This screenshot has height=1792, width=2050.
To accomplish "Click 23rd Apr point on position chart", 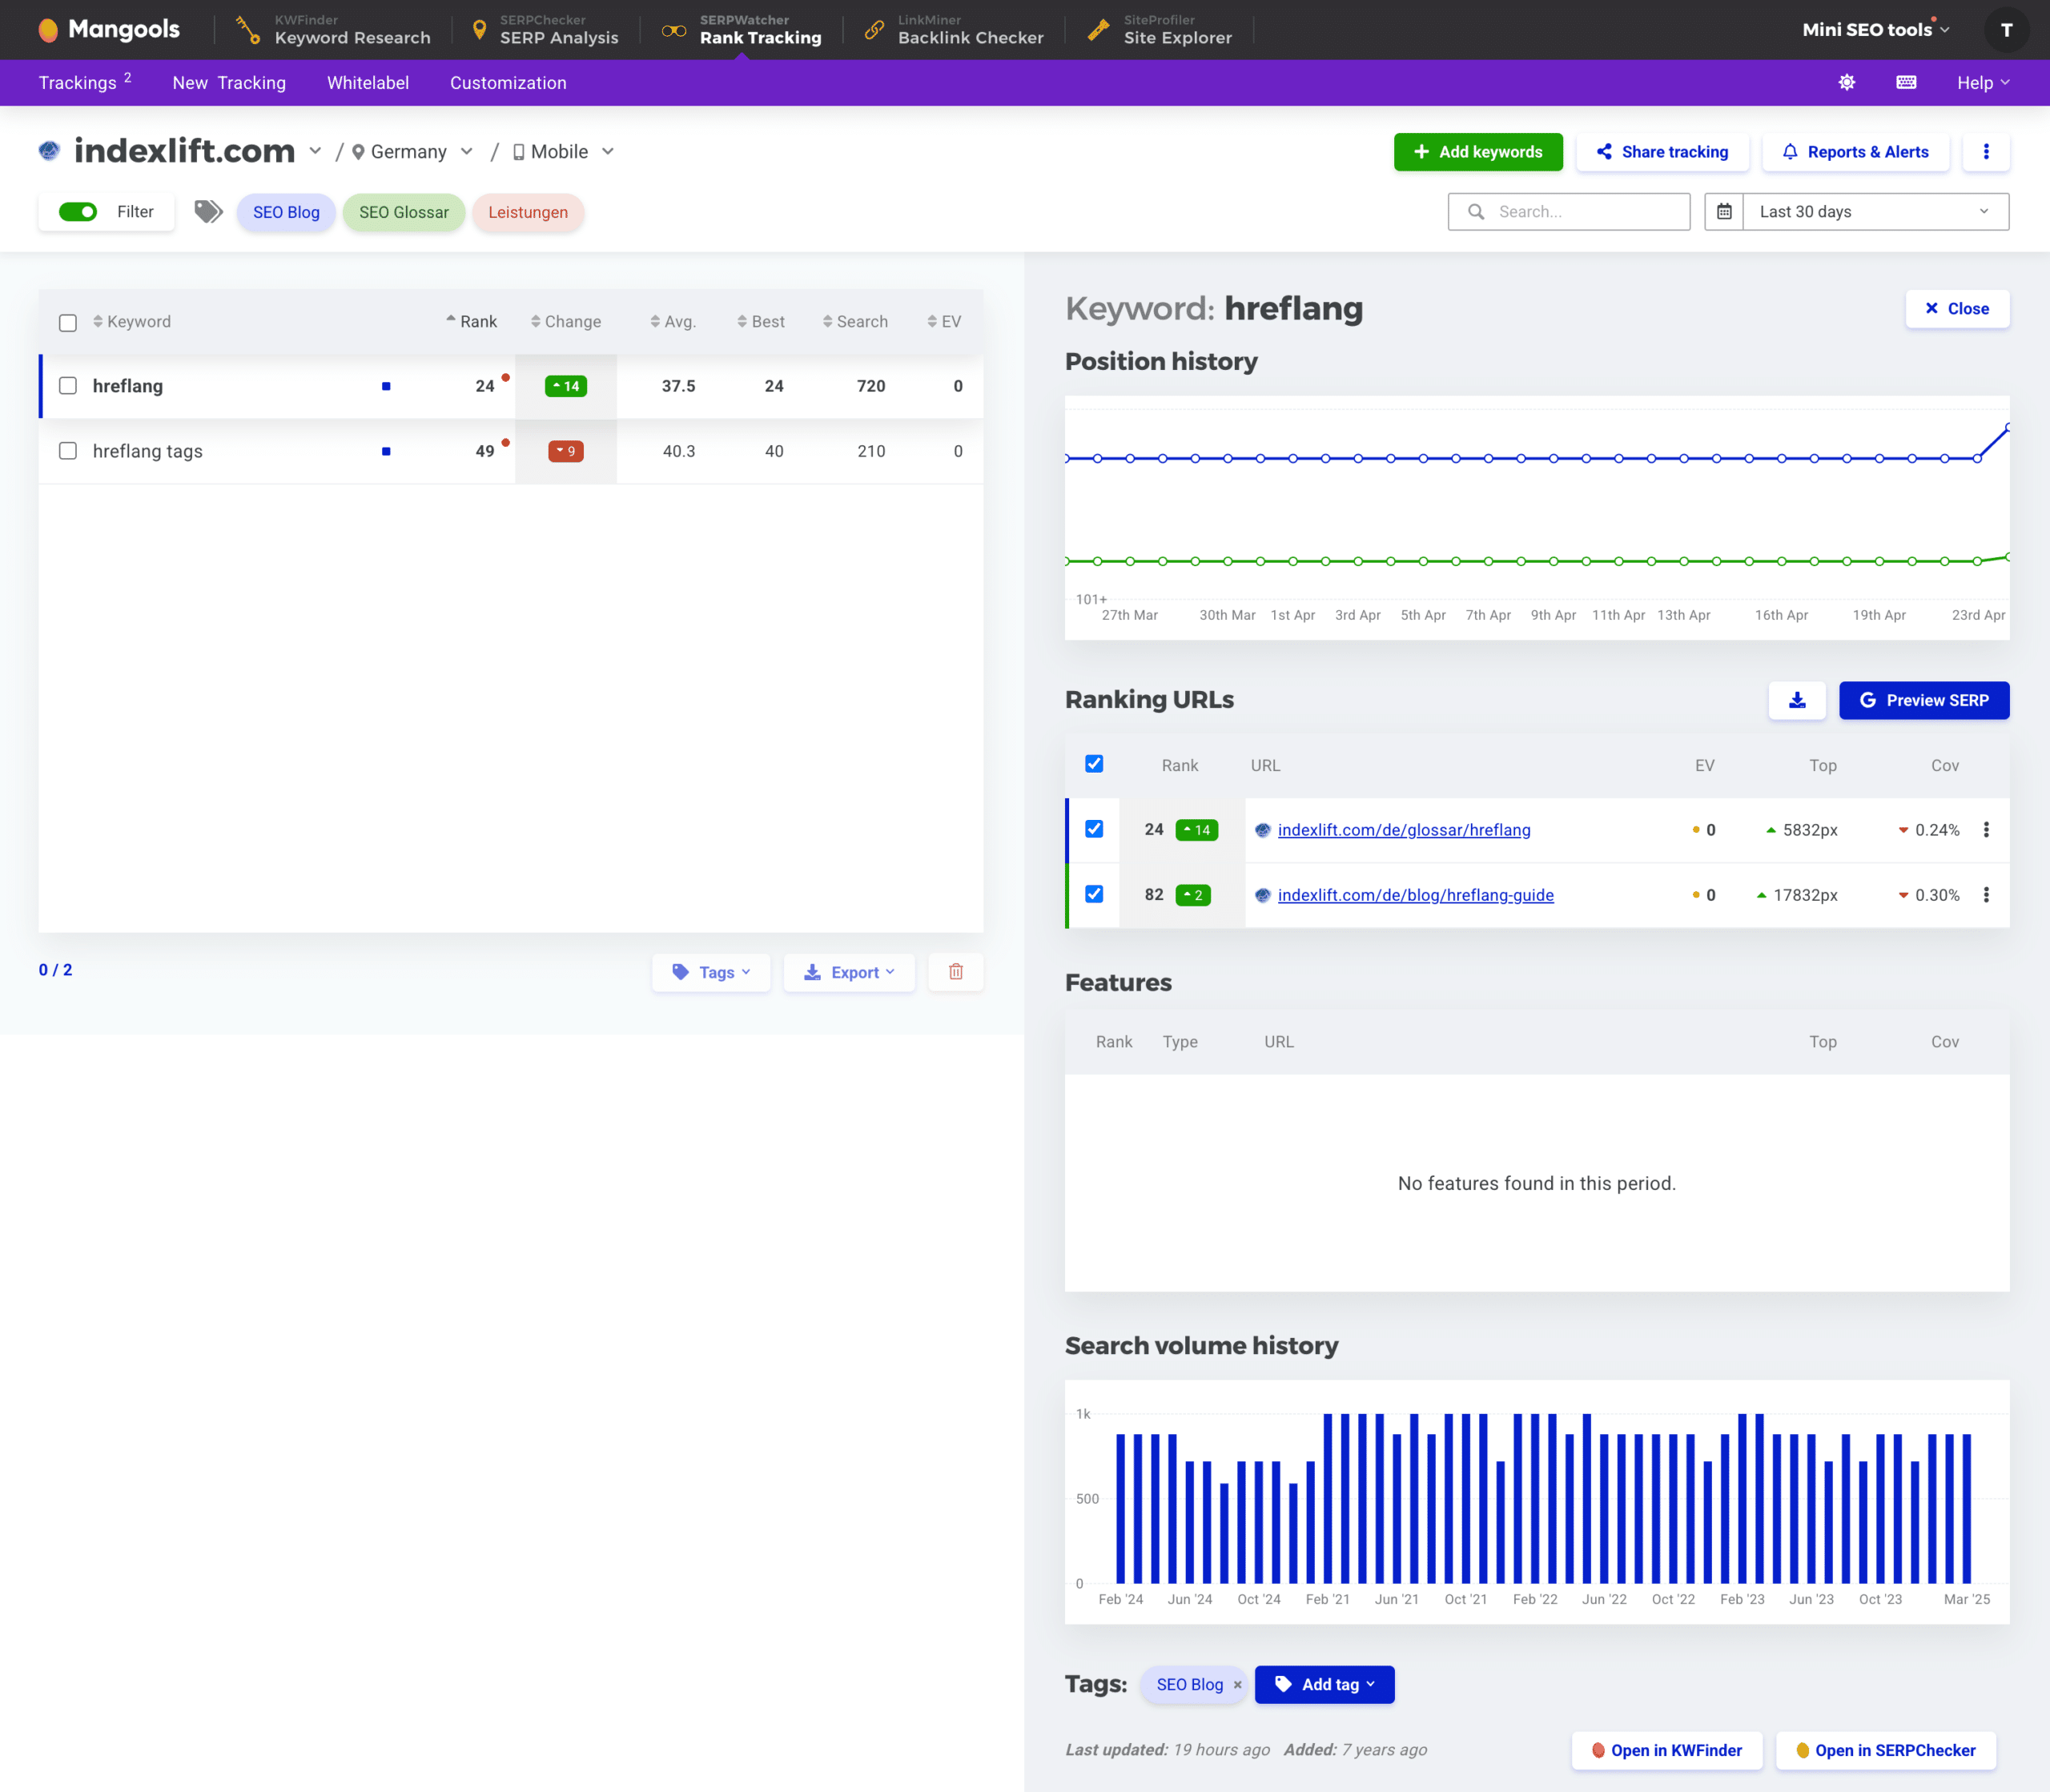I will coord(2008,427).
